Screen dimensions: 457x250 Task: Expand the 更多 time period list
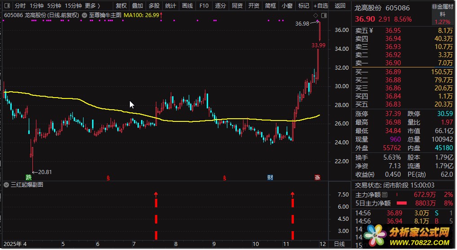(x=92, y=6)
